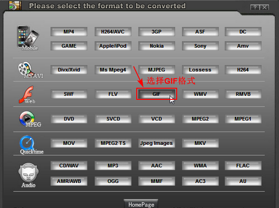Screen dimensions: 279x208
Task: Choose AMR/AWB audio format
Action: pos(69,181)
